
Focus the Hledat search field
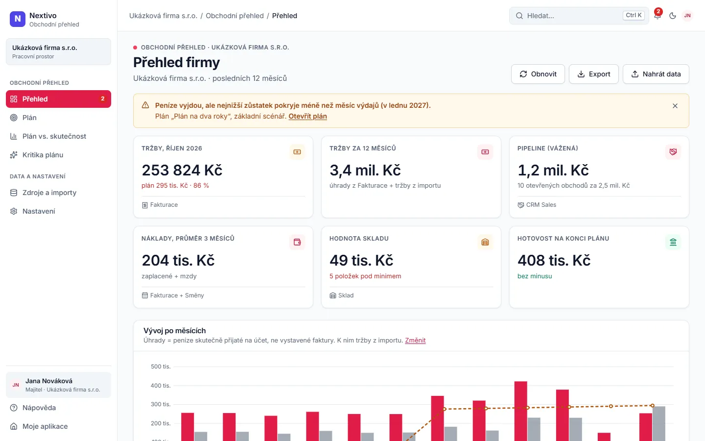(x=579, y=16)
